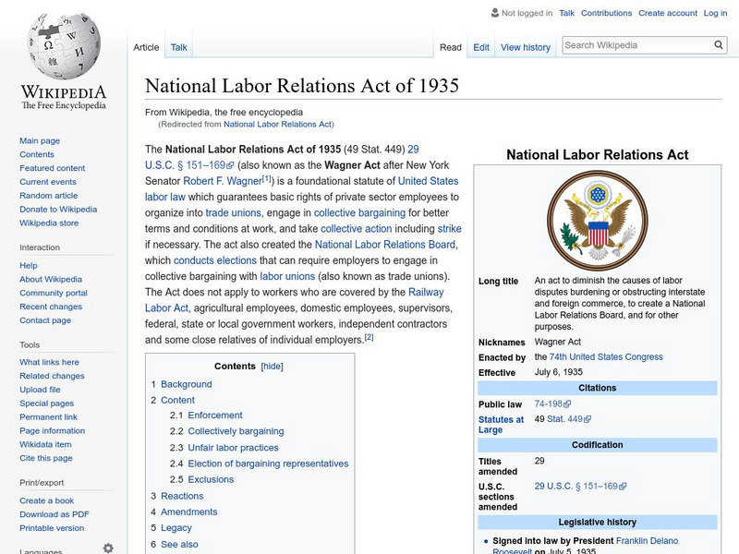Open the user Talk link in the top bar
This screenshot has height=554, width=739.
[x=566, y=13]
